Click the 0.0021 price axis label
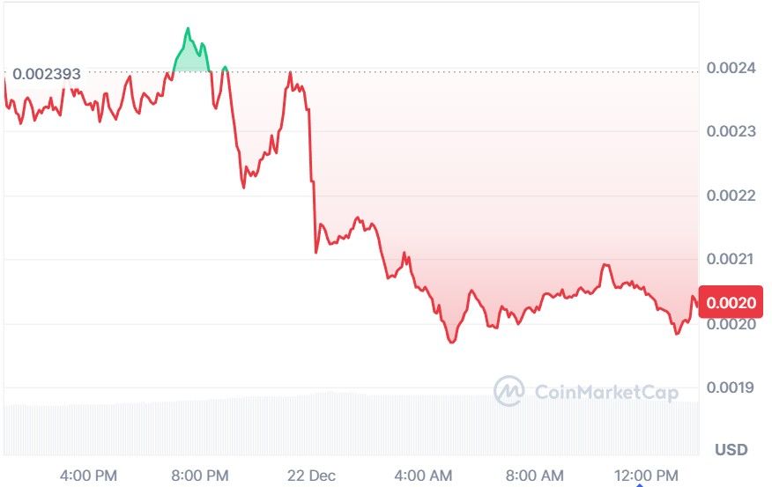This screenshot has width=772, height=487. pos(731,260)
